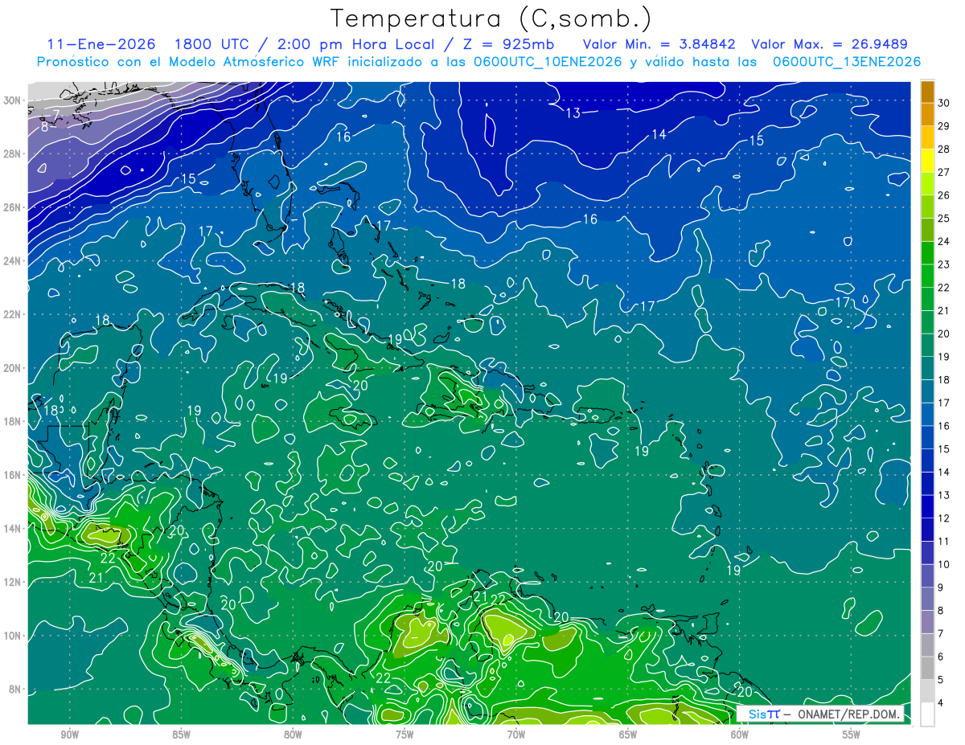Click the legend value 24
The height and width of the screenshot is (745, 965).
(x=944, y=241)
